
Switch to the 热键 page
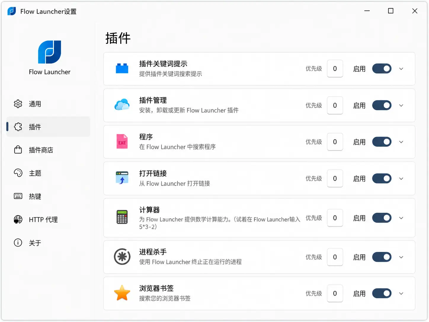(x=48, y=196)
